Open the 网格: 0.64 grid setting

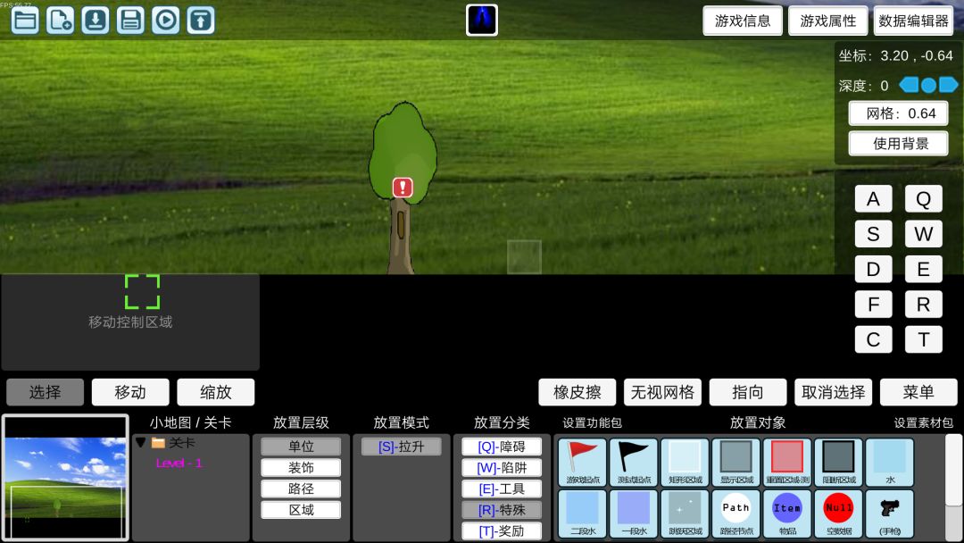[898, 113]
